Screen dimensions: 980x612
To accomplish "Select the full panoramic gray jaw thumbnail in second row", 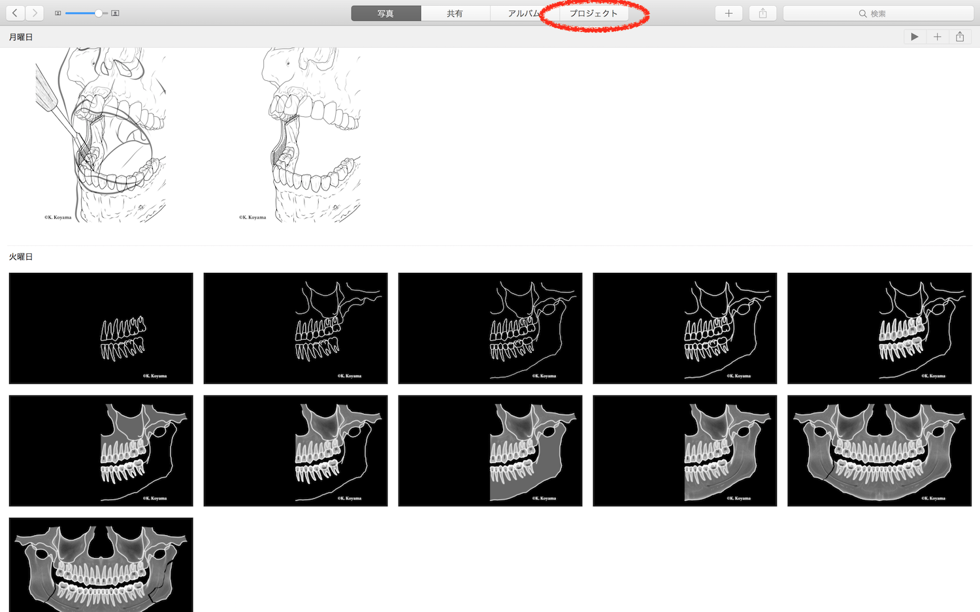I will (879, 450).
